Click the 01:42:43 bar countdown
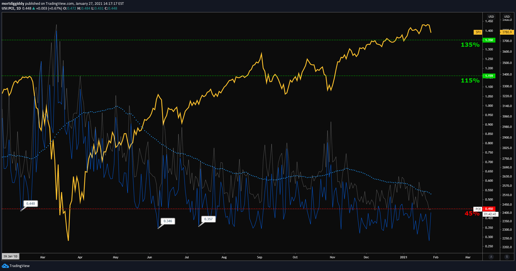Screen dimensions: 516x271 pos(491,214)
